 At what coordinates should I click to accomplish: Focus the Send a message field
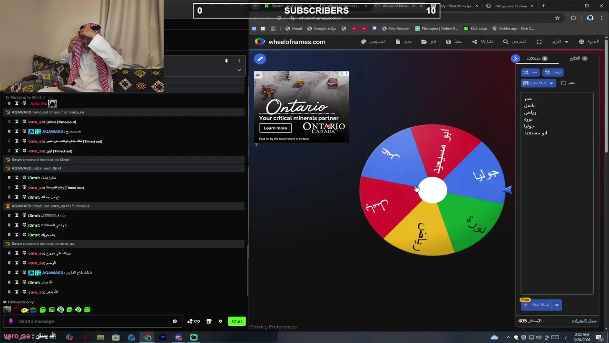point(93,321)
